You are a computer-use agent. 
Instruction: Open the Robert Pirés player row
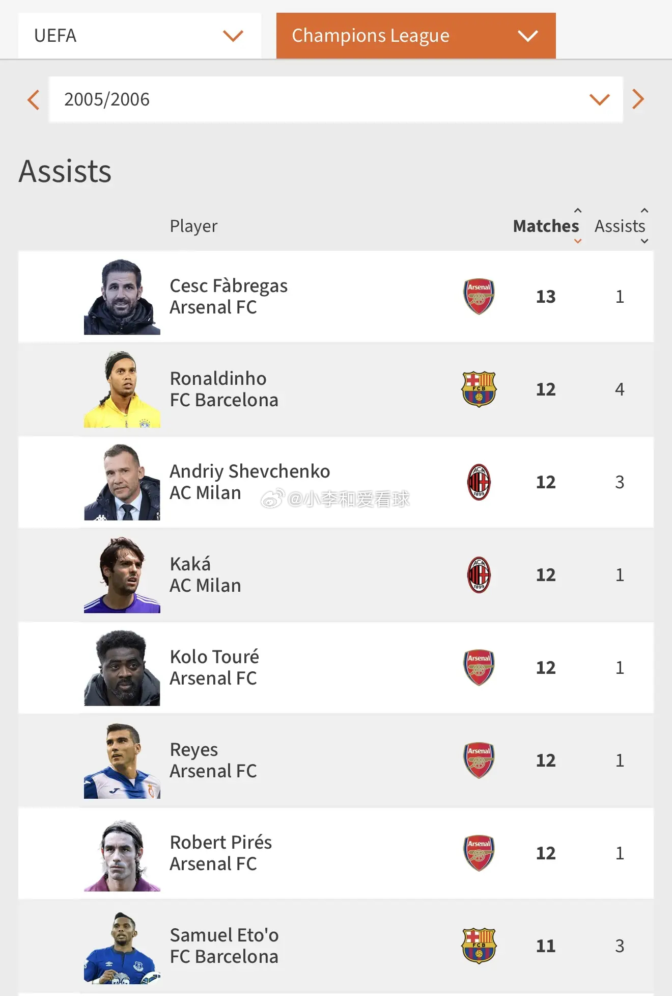coord(336,853)
